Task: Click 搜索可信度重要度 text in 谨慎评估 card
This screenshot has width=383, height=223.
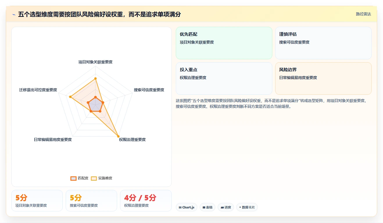Action: [x=294, y=42]
